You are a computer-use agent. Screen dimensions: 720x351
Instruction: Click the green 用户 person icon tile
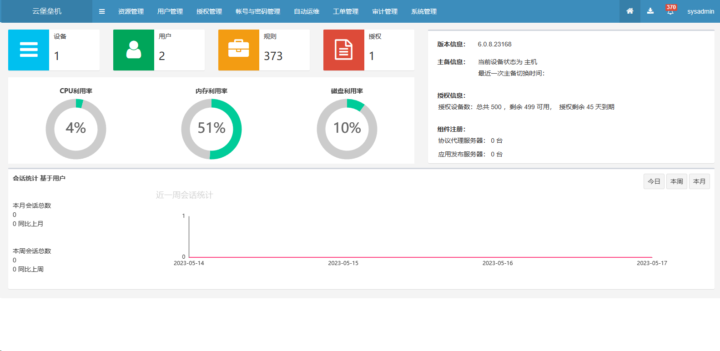click(134, 50)
